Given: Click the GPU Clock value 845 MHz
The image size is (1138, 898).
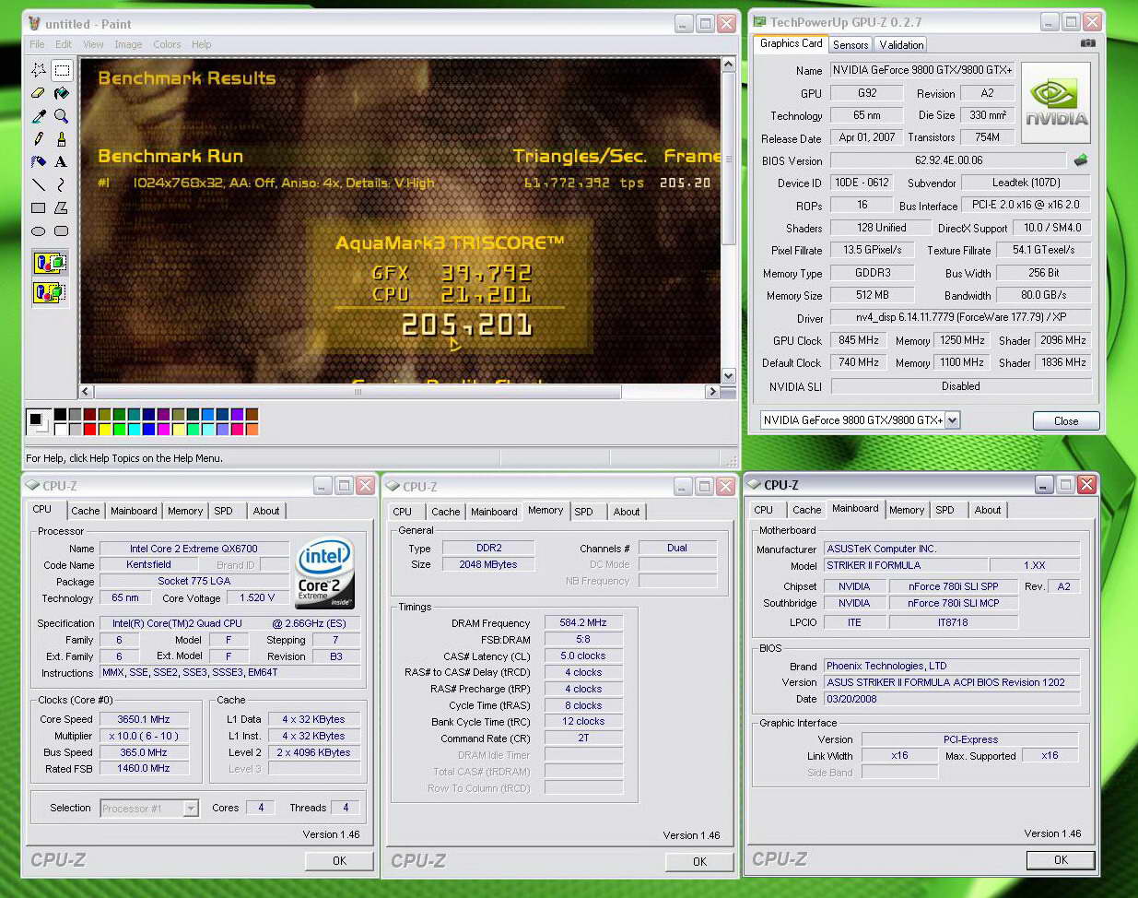Looking at the screenshot, I should [858, 340].
